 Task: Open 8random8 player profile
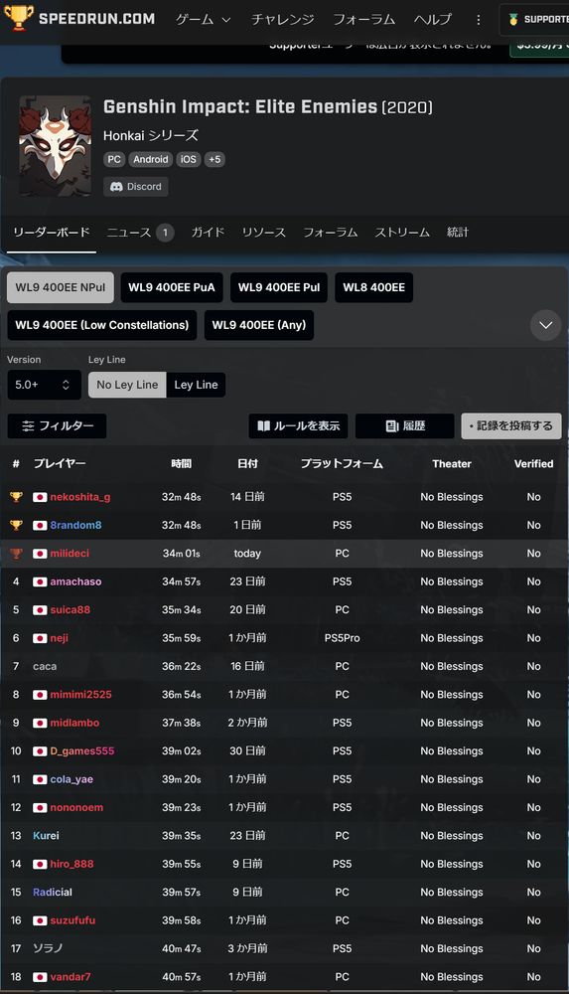(x=75, y=525)
